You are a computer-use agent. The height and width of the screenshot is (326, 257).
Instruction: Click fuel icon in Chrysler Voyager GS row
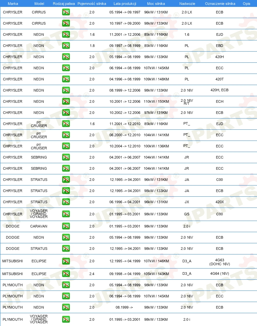pos(66,214)
